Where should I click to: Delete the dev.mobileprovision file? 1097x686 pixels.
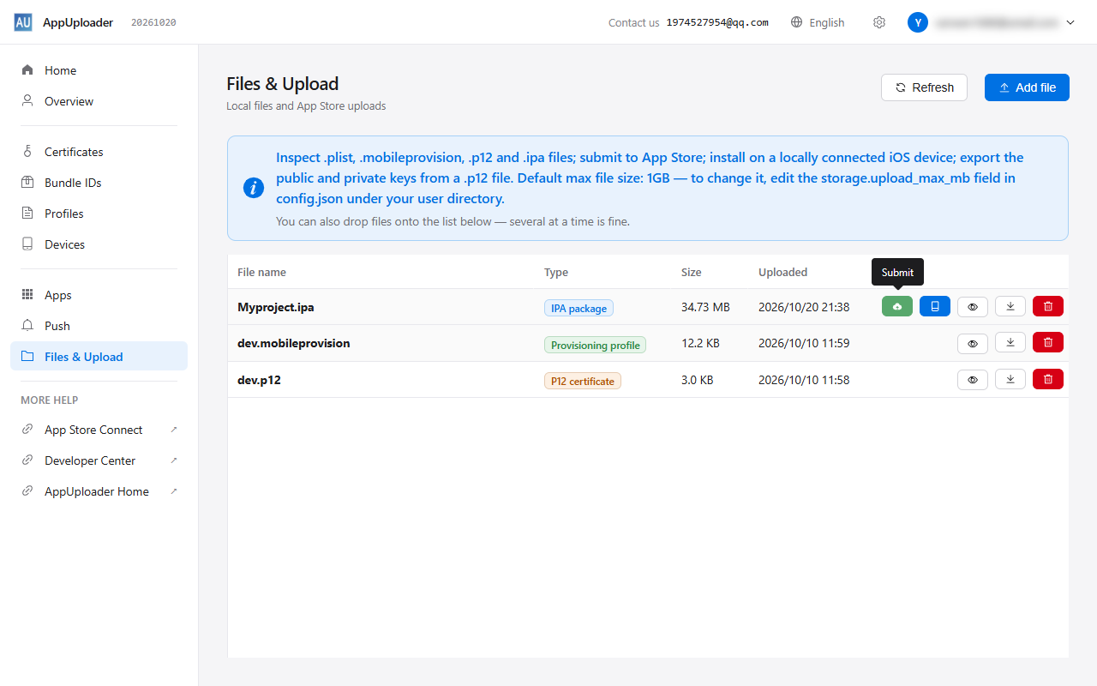point(1048,343)
